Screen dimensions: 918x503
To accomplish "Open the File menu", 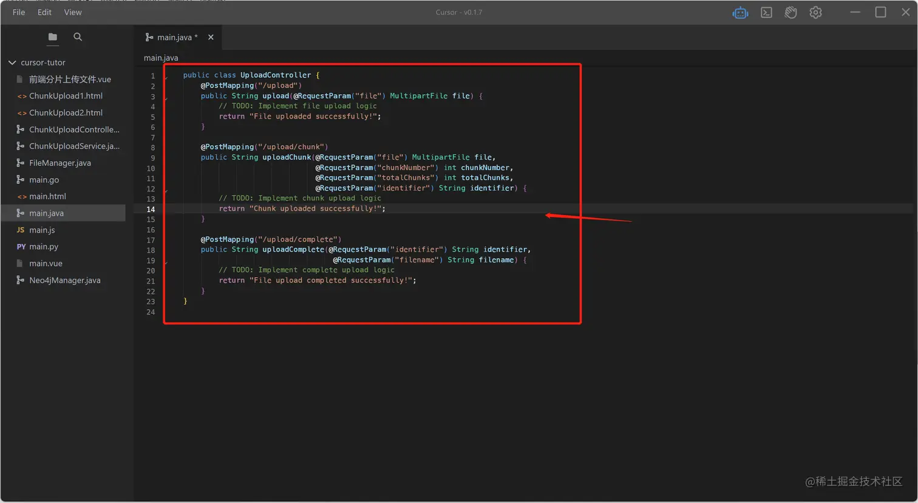I will coord(18,12).
